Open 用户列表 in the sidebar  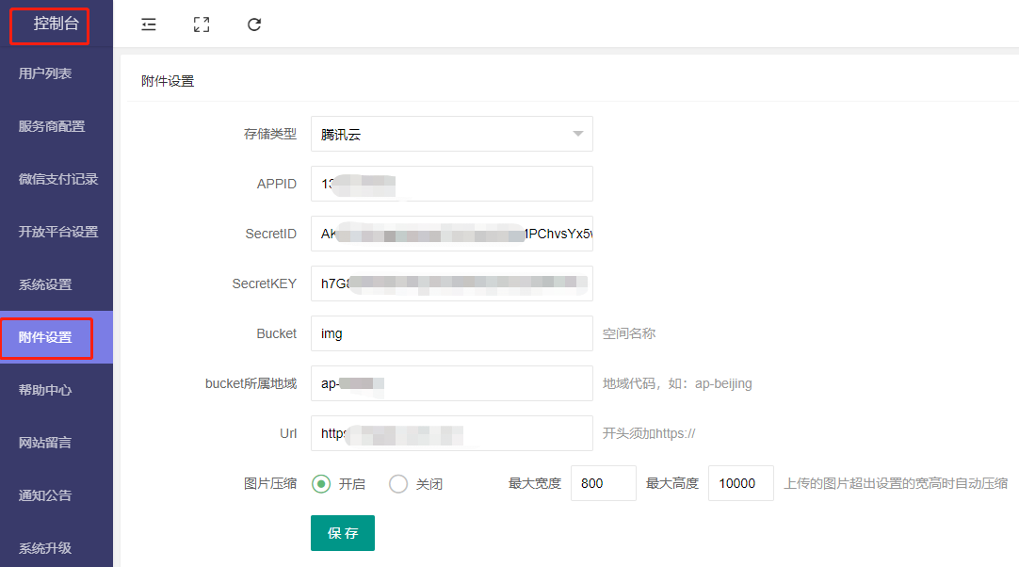[45, 73]
